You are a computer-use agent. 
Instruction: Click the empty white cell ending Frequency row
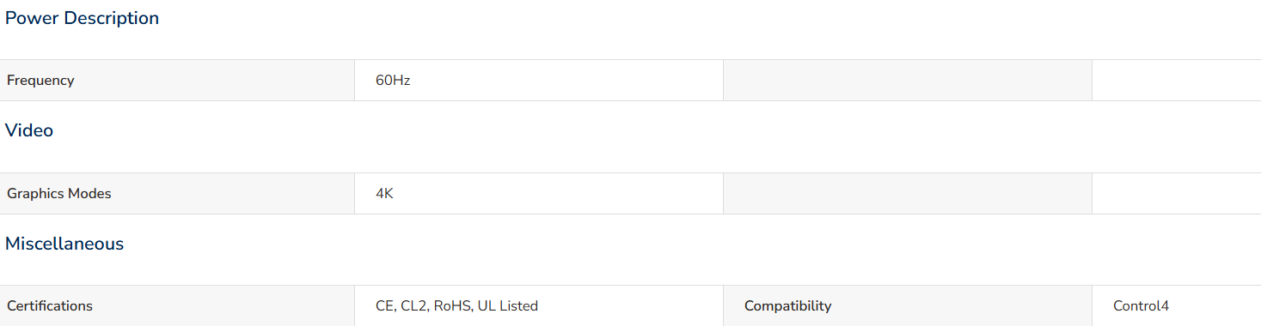click(1177, 81)
